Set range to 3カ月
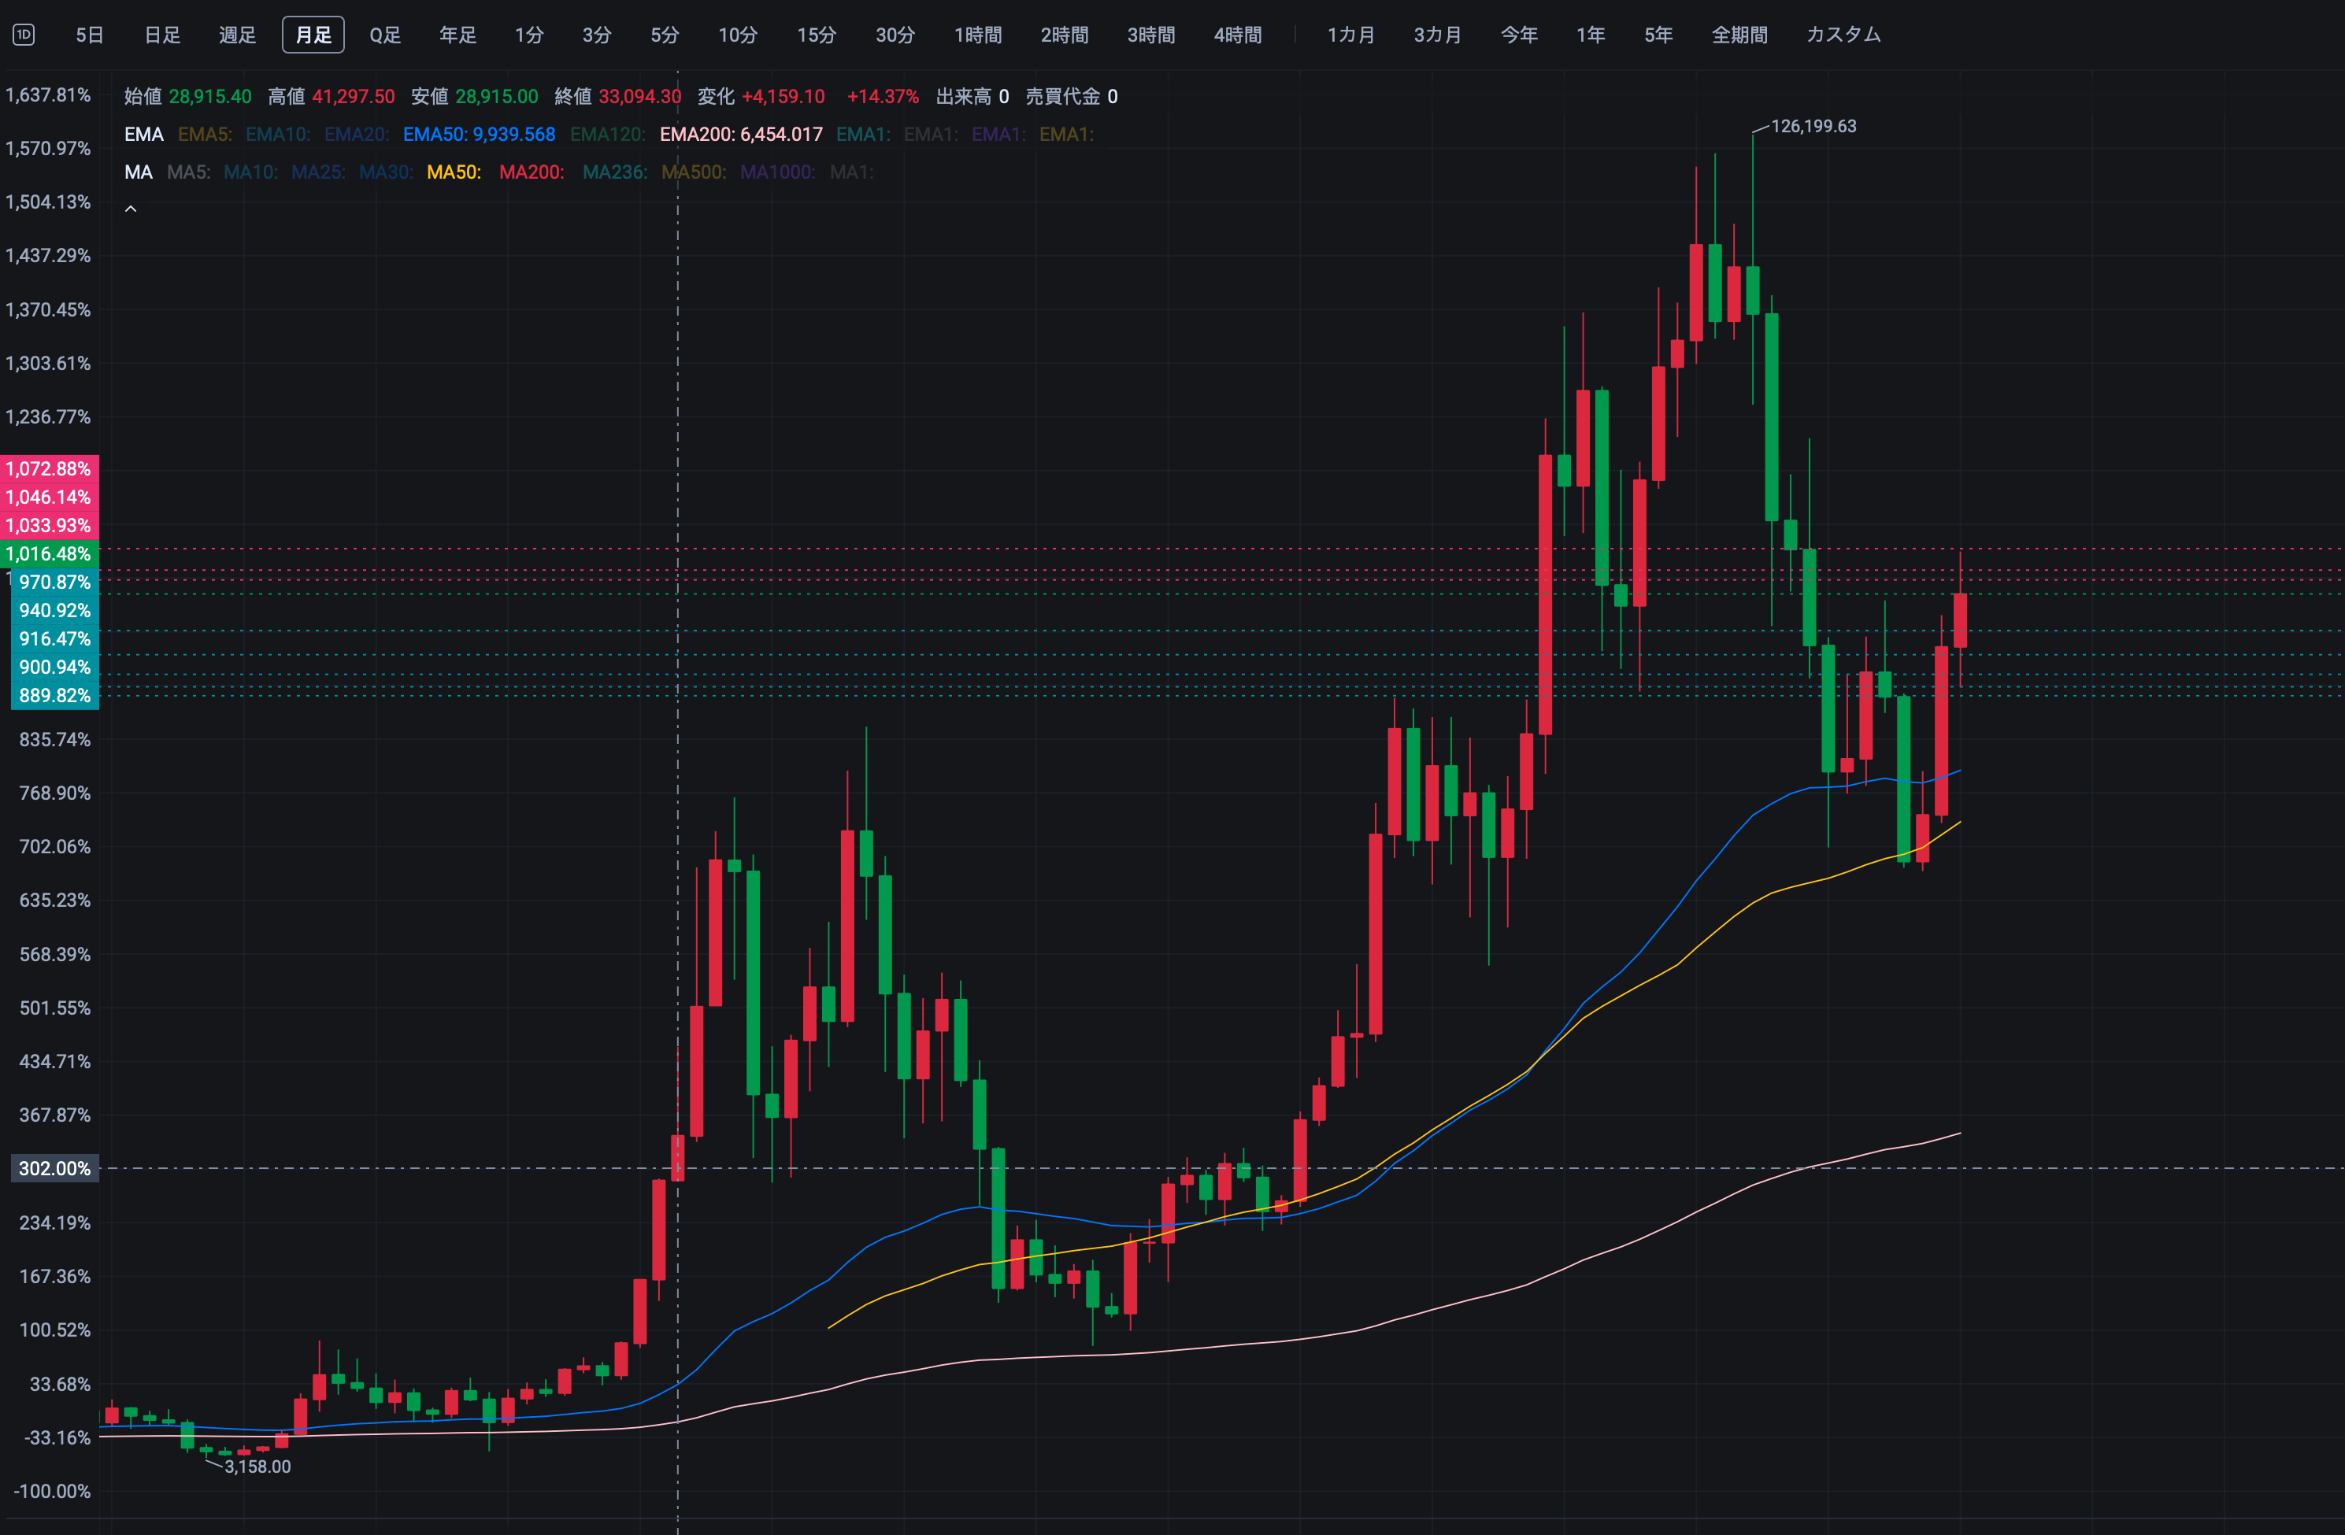 1438,35
